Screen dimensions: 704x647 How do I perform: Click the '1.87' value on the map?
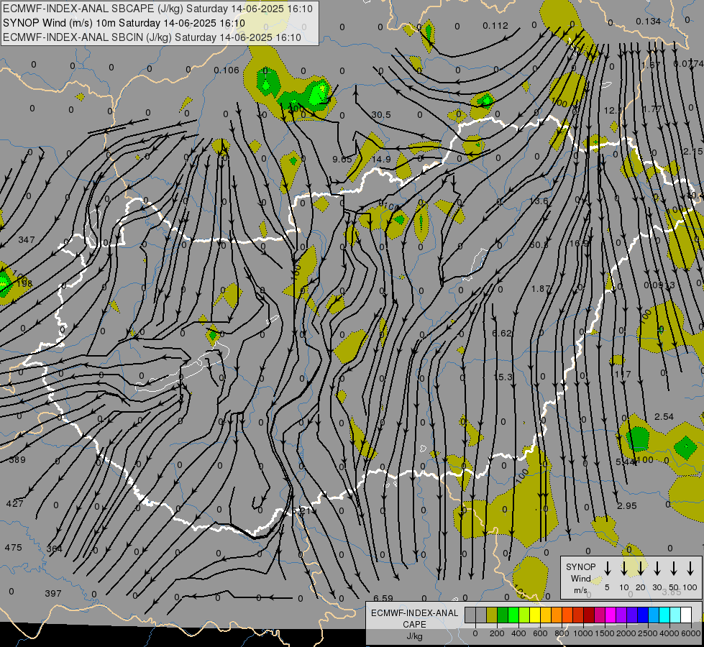point(541,289)
